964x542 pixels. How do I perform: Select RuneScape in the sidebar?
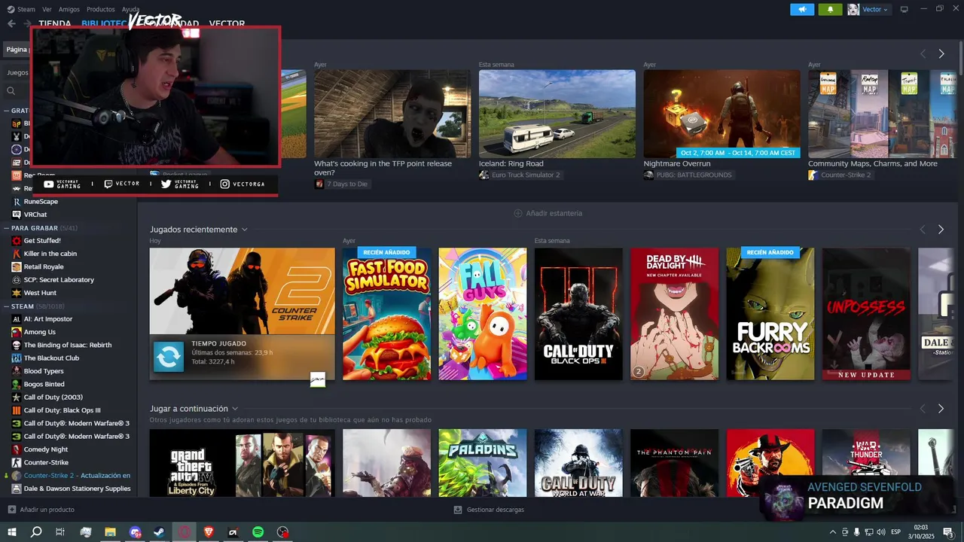[x=41, y=202]
